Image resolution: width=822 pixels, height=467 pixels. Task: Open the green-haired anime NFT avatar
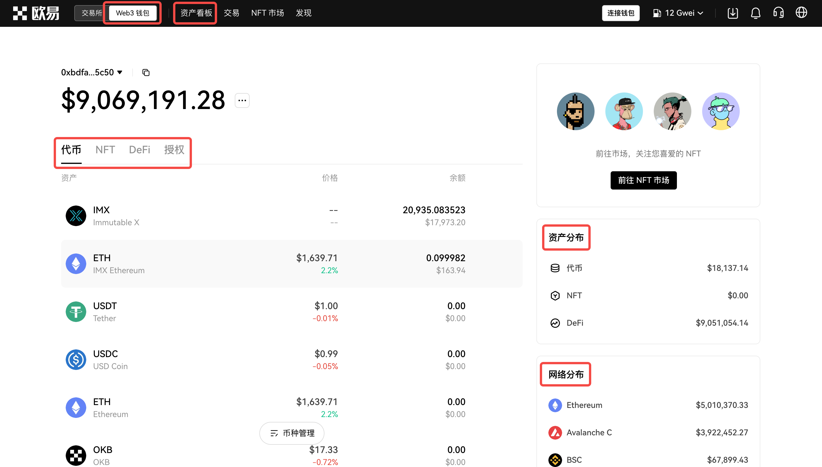pyautogui.click(x=673, y=111)
